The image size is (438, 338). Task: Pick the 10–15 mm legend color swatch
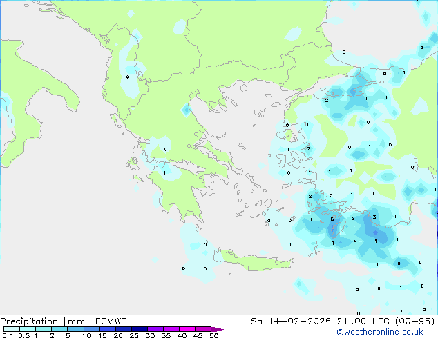(x=91, y=329)
